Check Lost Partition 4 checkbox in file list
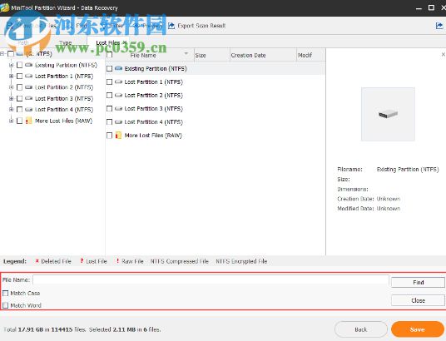The height and width of the screenshot is (341, 446). (x=109, y=122)
